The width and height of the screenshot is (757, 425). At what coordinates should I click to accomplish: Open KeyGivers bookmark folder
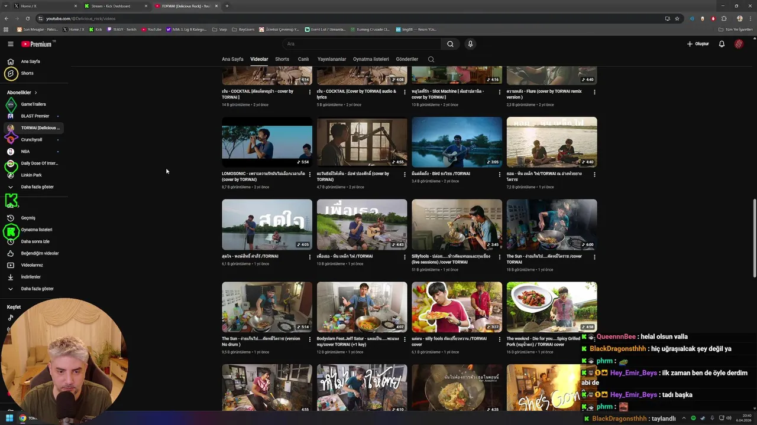pyautogui.click(x=244, y=29)
